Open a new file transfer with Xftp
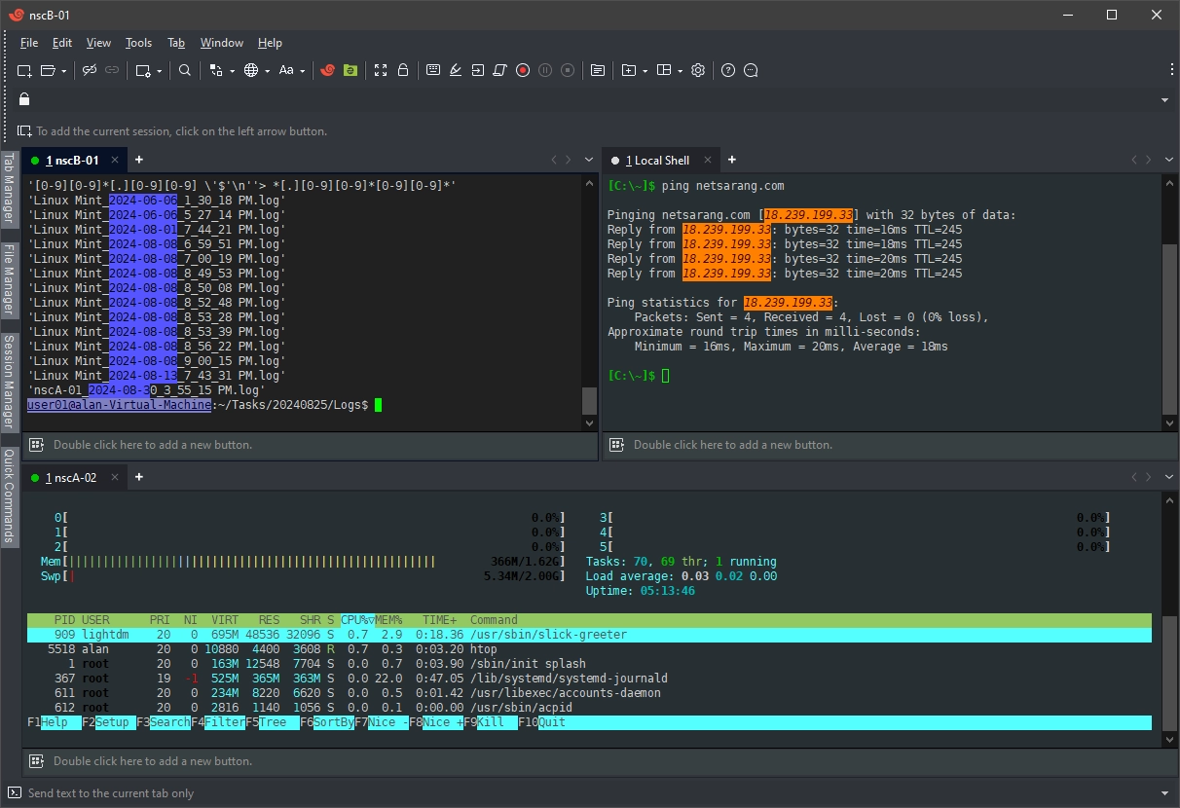The height and width of the screenshot is (808, 1180). [328, 70]
